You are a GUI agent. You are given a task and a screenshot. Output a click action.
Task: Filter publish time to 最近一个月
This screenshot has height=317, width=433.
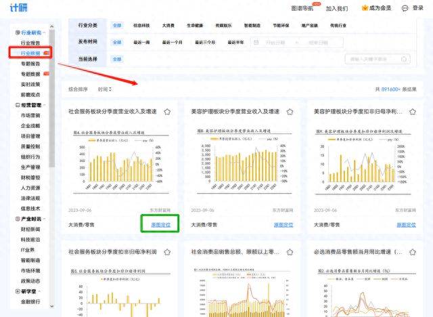[173, 42]
